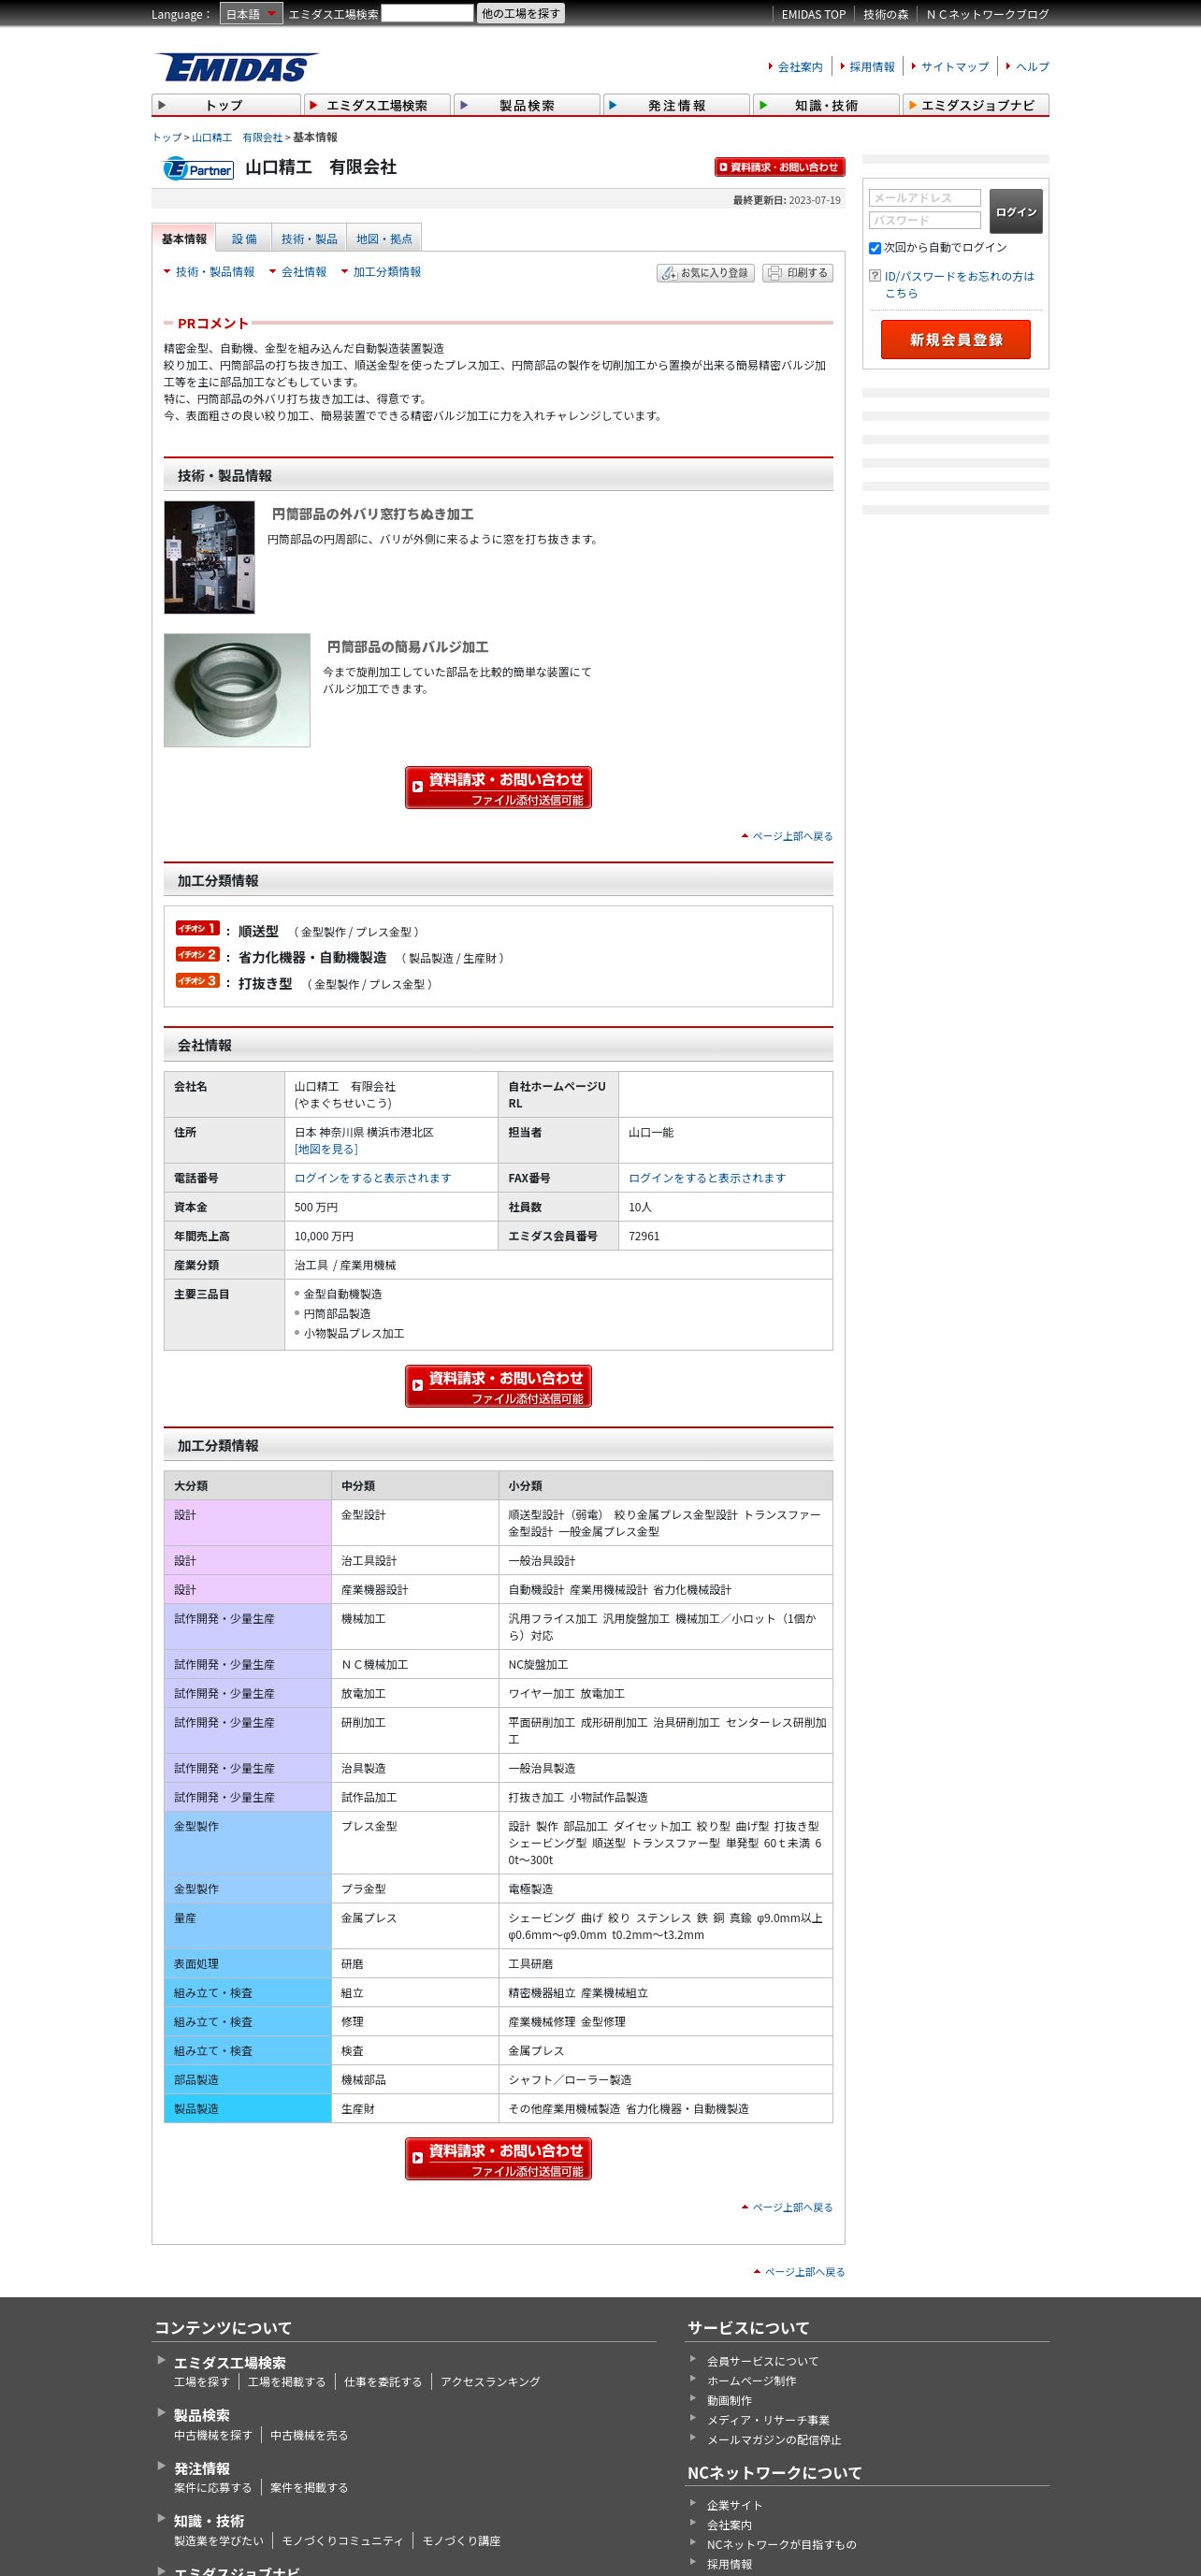Click the E Partner badge icon

pos(198,169)
